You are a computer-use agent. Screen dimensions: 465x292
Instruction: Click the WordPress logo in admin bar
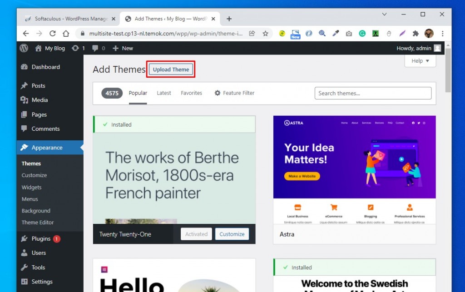24,48
